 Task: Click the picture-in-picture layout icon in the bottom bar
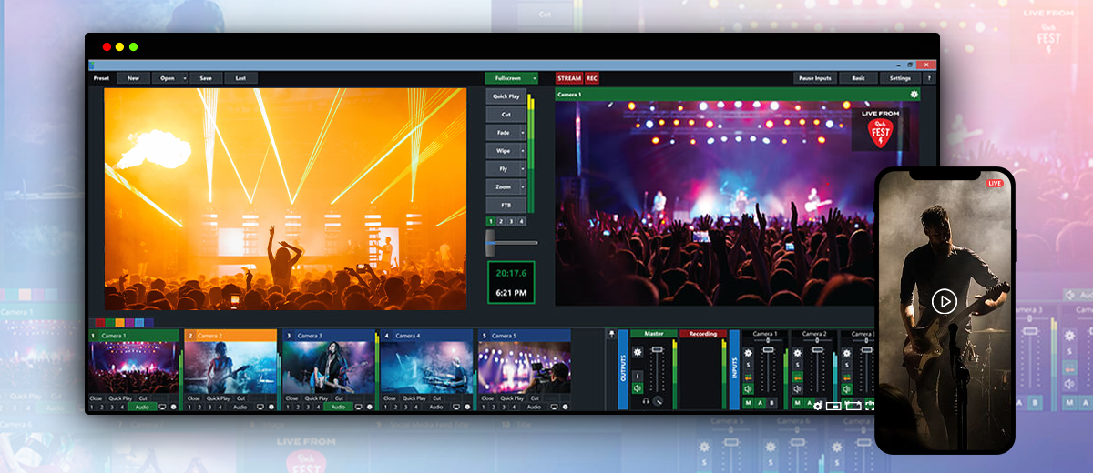833,406
